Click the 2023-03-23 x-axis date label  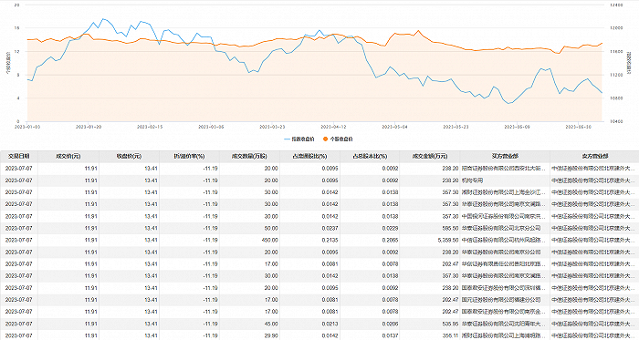point(272,127)
